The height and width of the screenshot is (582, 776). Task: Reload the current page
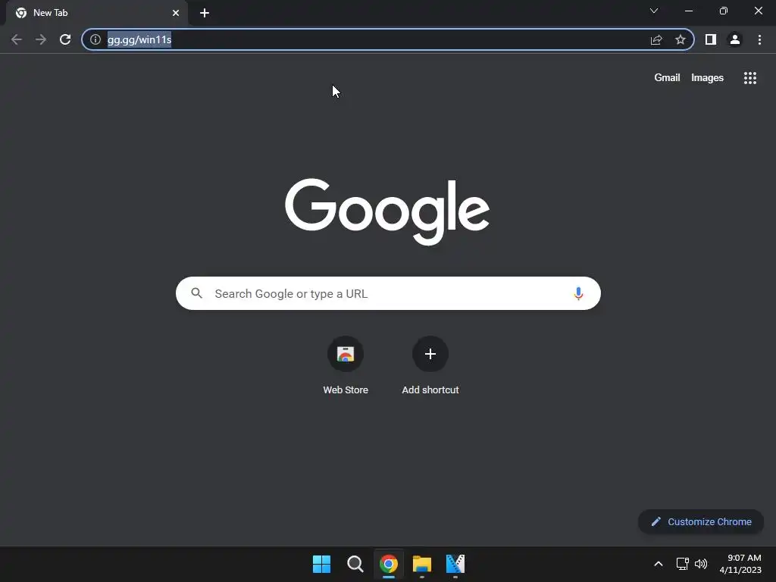tap(65, 39)
